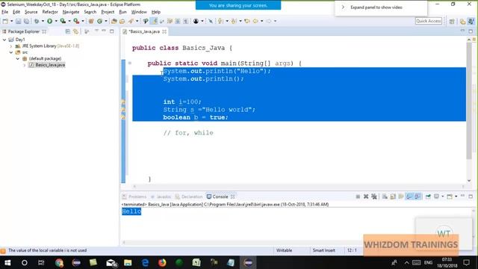The height and width of the screenshot is (269, 478).
Task: Click the New file toolbar icon
Action: pyautogui.click(x=5, y=21)
